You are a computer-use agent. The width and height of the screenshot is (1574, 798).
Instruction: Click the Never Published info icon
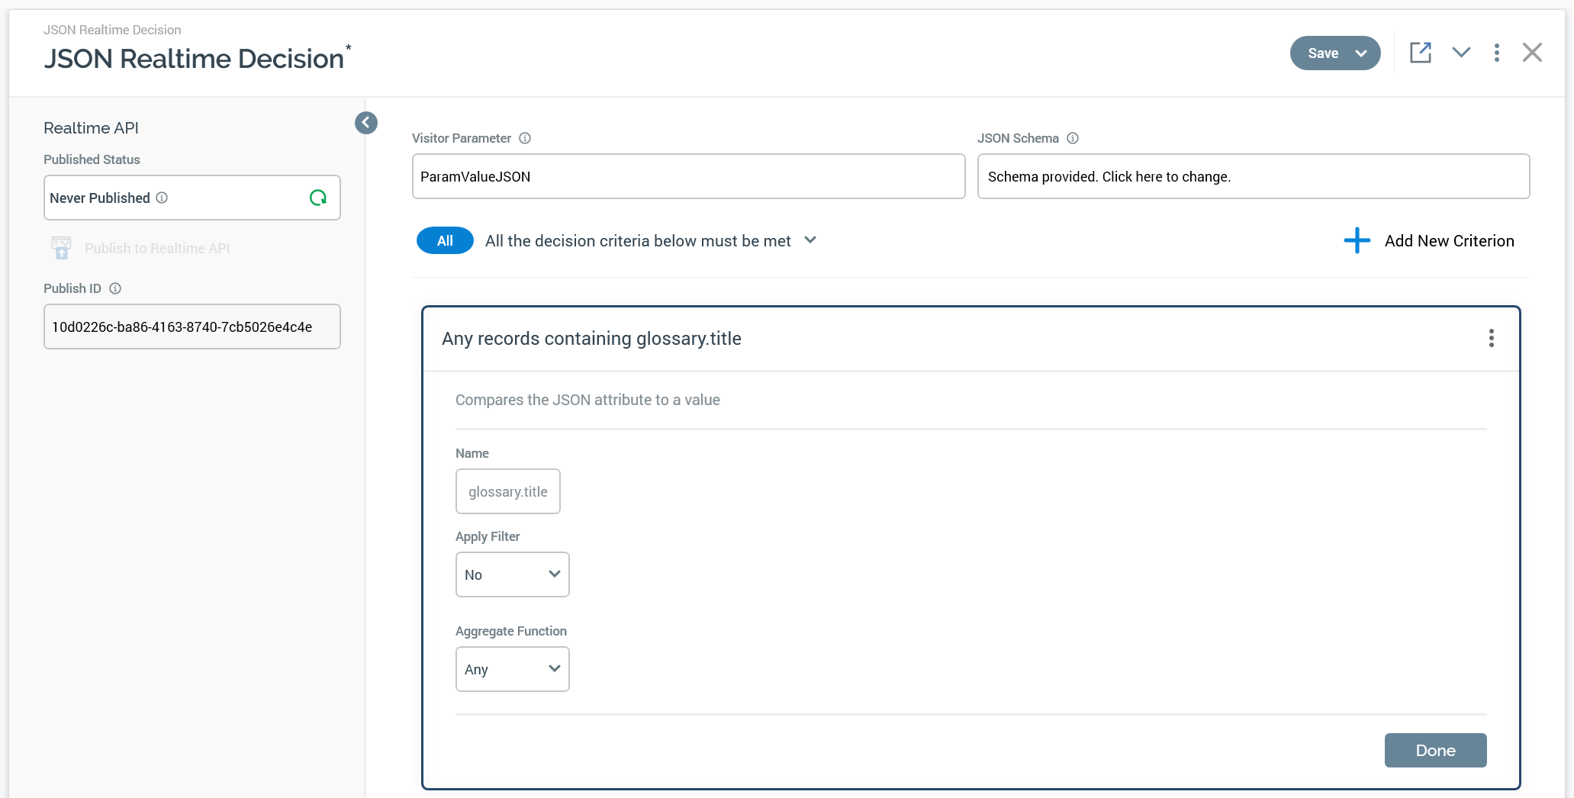162,198
